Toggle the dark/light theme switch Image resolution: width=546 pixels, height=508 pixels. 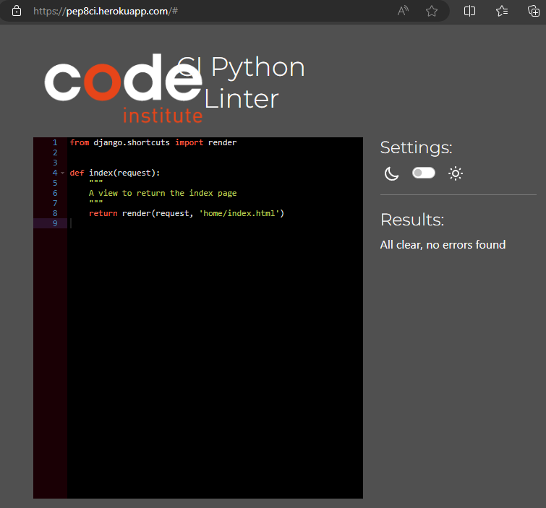point(424,173)
